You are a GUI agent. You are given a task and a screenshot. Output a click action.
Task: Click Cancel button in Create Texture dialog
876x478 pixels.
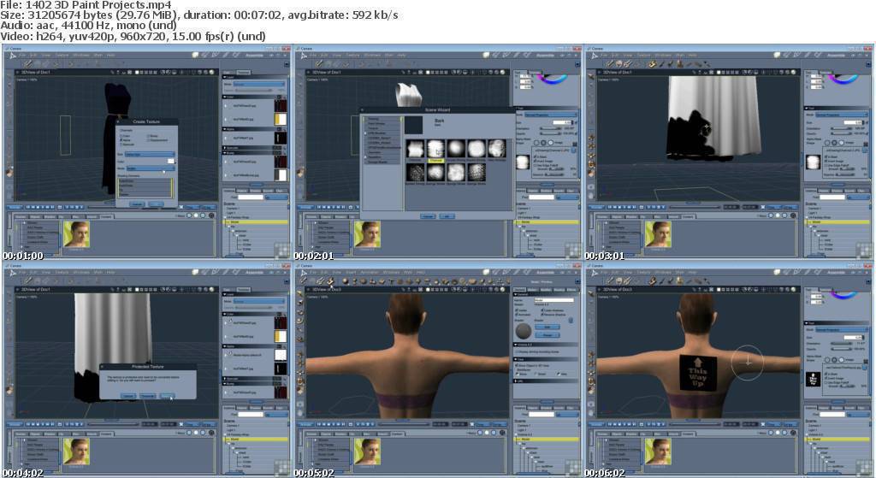click(137, 204)
